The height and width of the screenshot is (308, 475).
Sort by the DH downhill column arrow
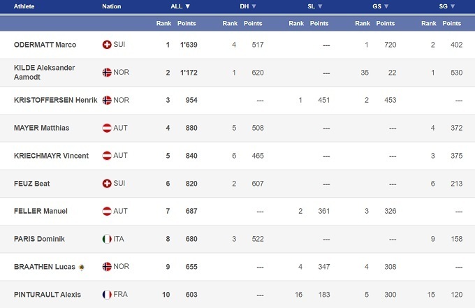click(x=254, y=6)
